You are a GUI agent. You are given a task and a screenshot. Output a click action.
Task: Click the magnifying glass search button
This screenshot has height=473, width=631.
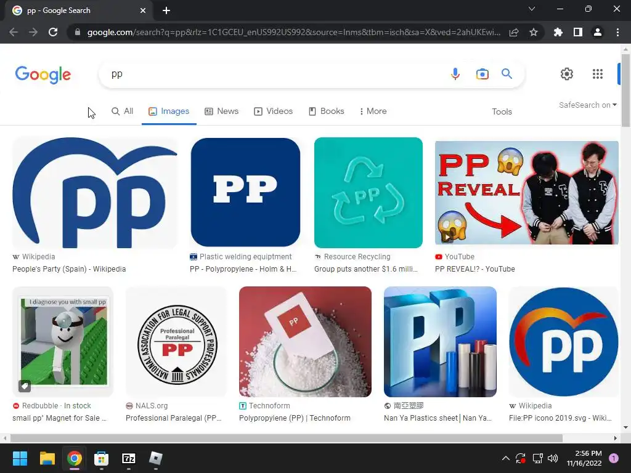click(507, 74)
